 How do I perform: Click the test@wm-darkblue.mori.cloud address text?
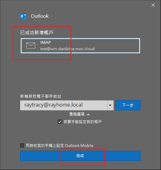coord(67,48)
